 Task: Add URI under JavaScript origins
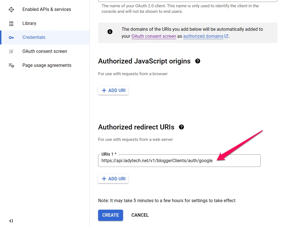(x=113, y=90)
